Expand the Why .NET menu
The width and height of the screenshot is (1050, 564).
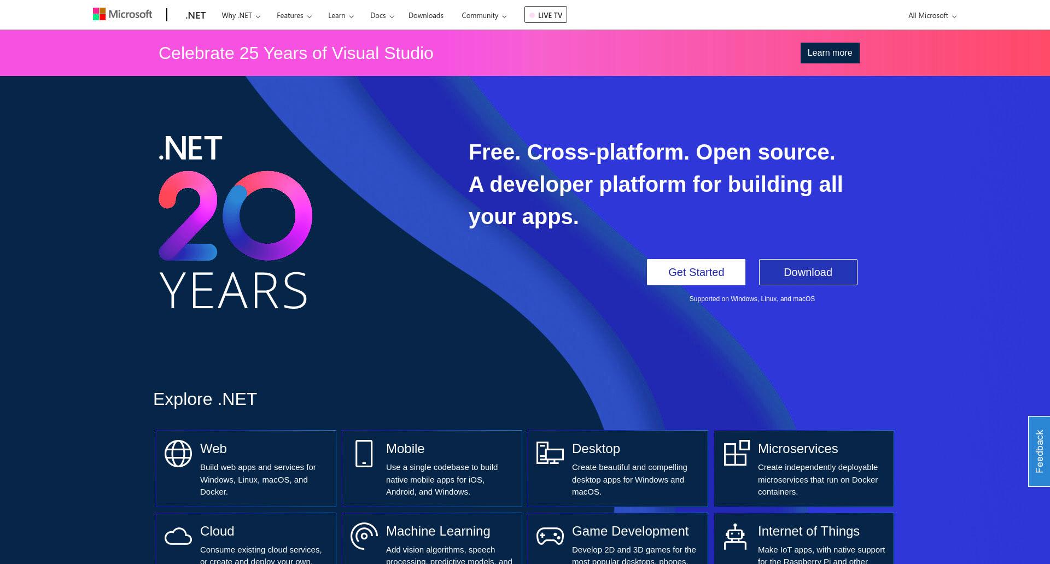click(x=241, y=15)
